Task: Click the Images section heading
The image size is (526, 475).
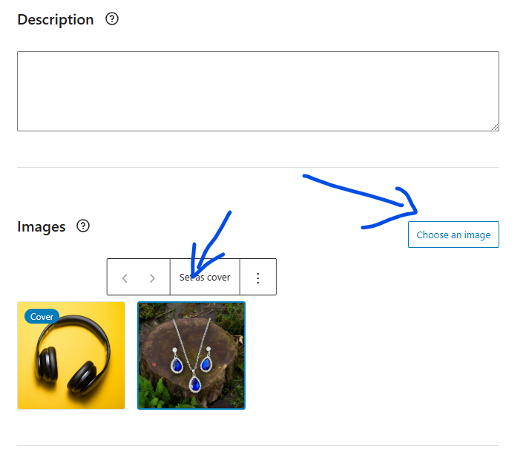Action: tap(42, 227)
